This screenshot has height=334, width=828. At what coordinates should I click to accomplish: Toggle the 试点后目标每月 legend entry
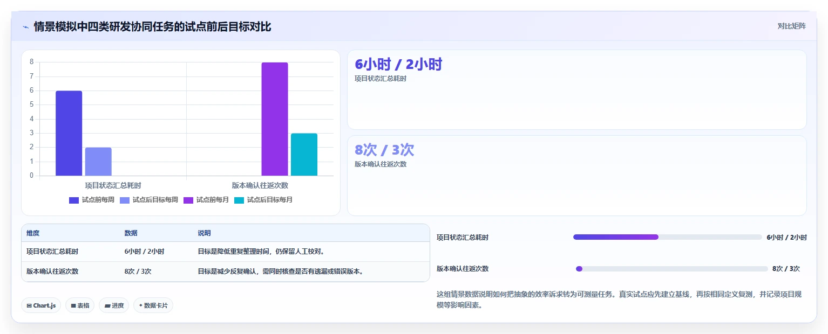point(263,200)
